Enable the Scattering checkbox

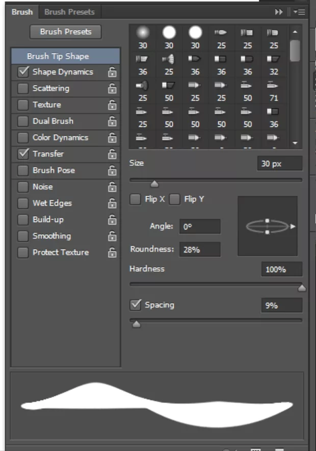(23, 89)
